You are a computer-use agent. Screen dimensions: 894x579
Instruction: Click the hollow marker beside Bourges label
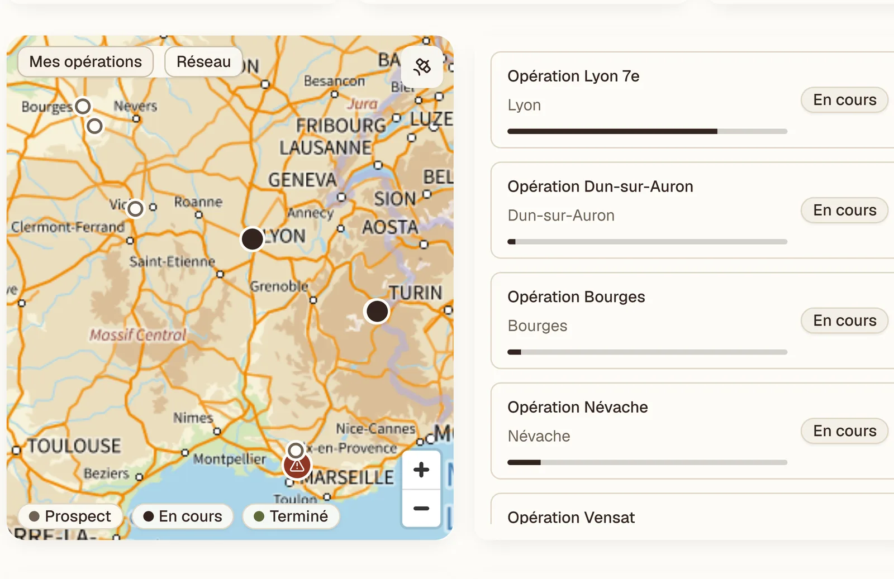[x=83, y=106]
